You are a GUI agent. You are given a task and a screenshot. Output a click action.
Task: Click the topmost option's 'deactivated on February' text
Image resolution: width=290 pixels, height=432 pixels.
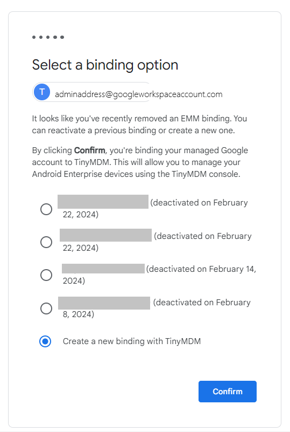coord(199,203)
